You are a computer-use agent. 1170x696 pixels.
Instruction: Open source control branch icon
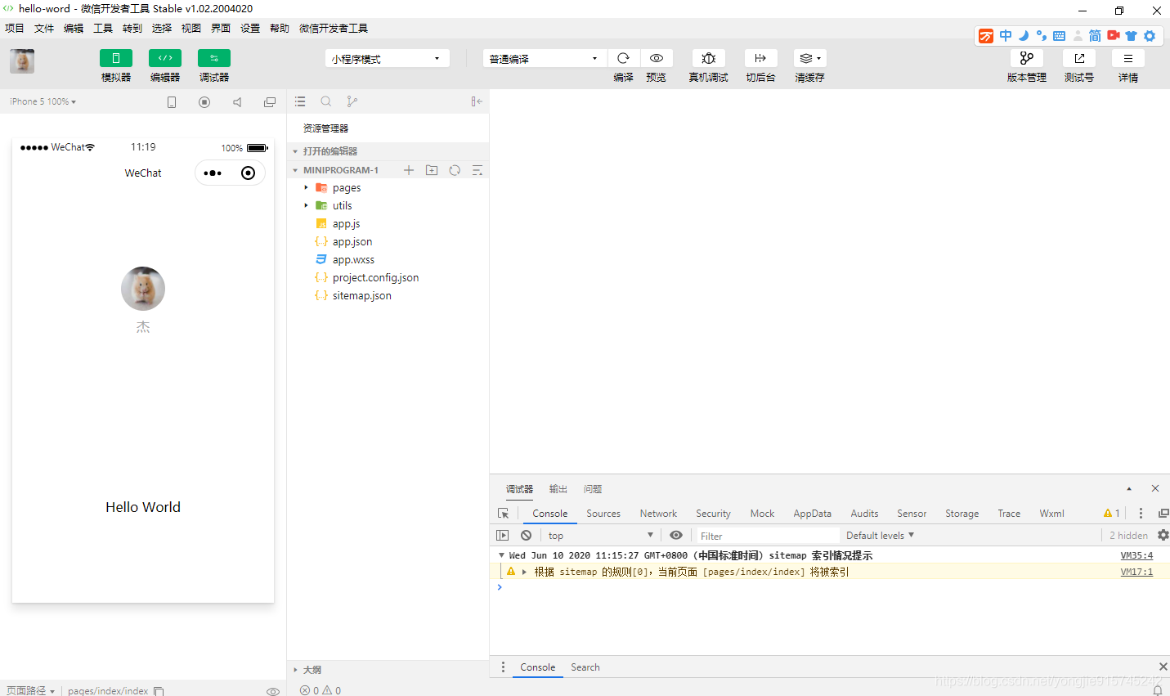tap(352, 101)
